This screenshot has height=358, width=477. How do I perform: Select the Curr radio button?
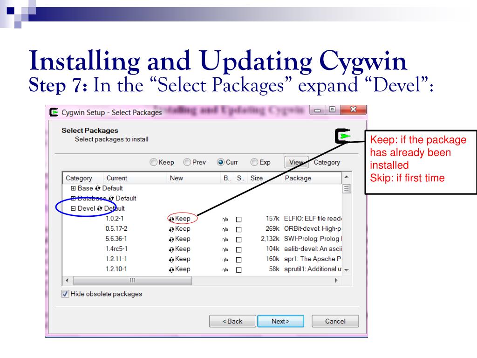(220, 162)
